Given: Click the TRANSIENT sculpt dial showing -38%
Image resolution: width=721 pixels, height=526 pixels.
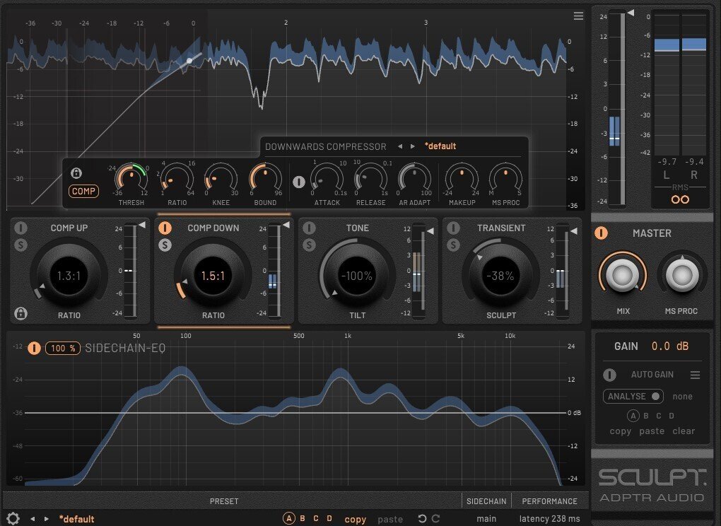Looking at the screenshot, I should [500, 276].
